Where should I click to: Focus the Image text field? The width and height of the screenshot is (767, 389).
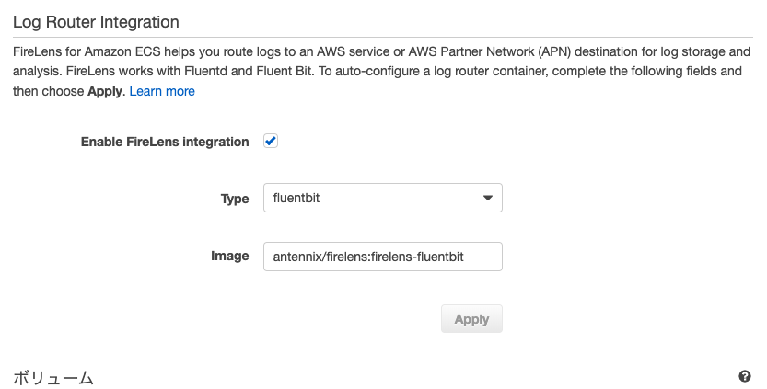pos(382,257)
